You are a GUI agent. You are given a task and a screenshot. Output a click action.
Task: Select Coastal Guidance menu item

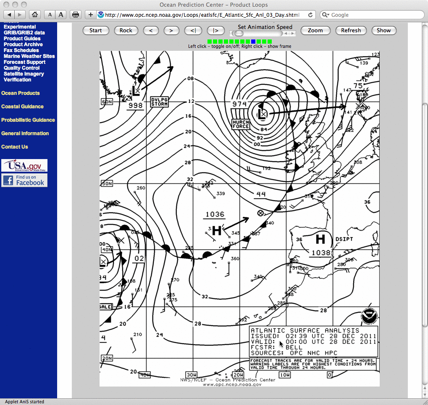(x=22, y=106)
